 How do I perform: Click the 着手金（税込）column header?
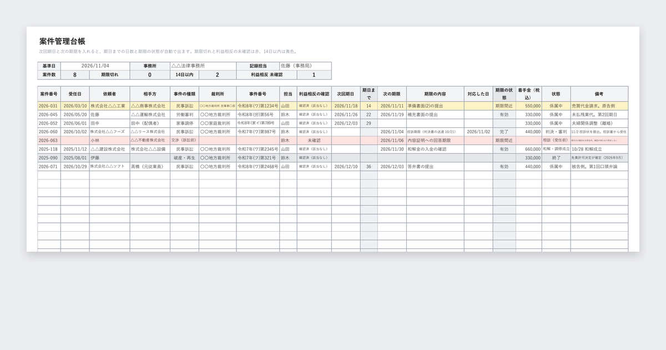tap(529, 94)
